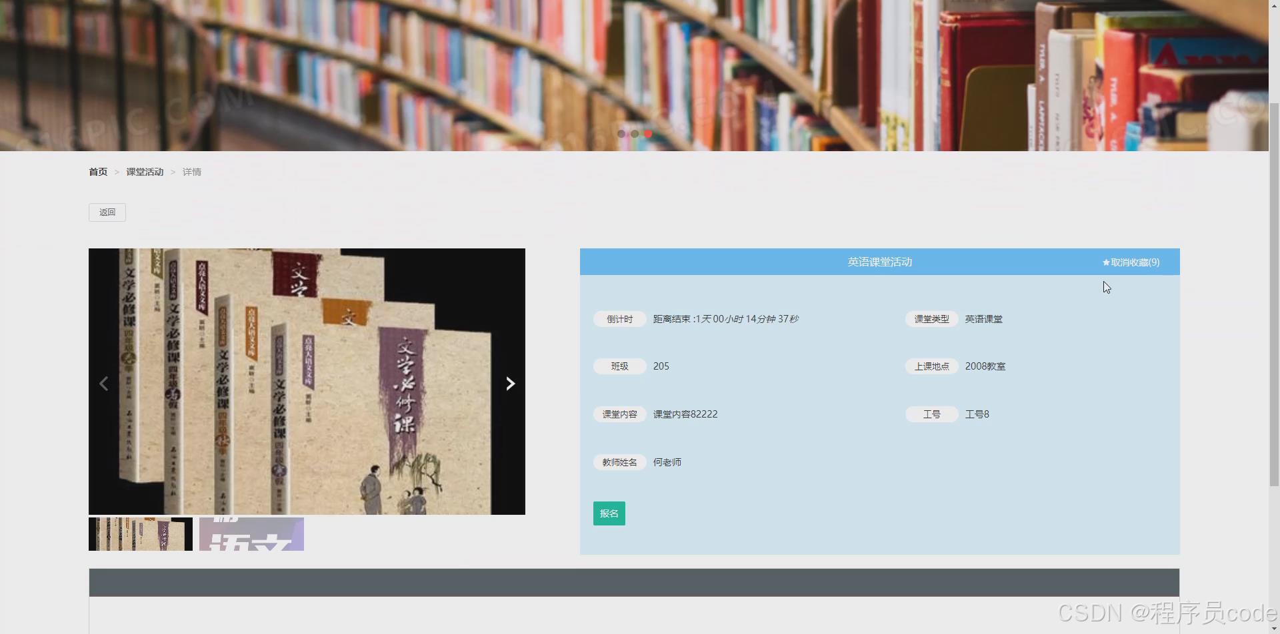Select red active banner carousel dot
The height and width of the screenshot is (634, 1280).
click(x=648, y=134)
